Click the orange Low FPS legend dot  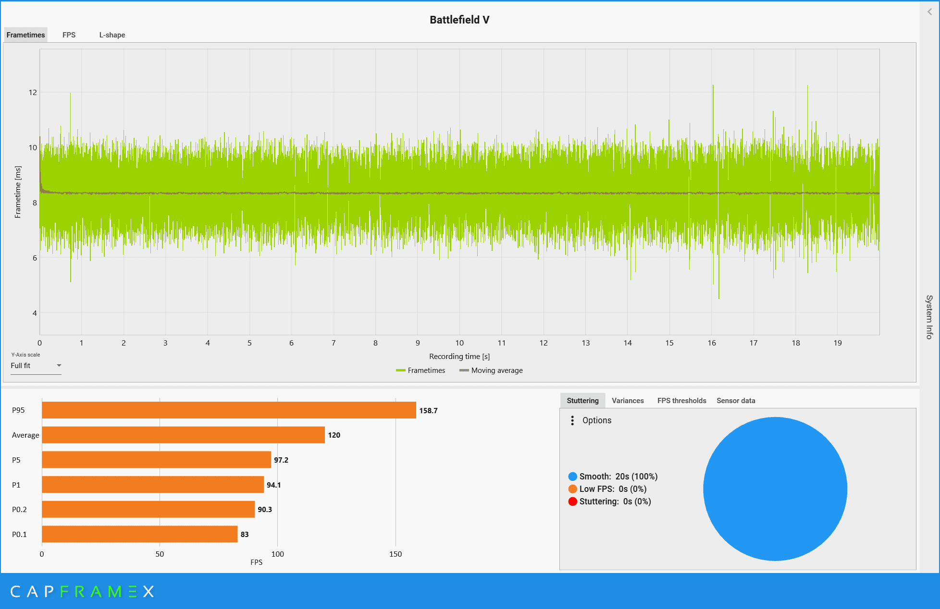click(x=572, y=489)
